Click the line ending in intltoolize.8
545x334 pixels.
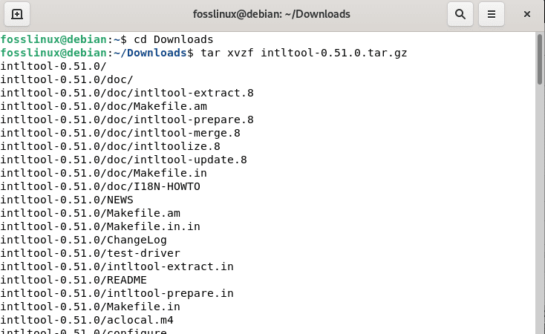pos(110,146)
